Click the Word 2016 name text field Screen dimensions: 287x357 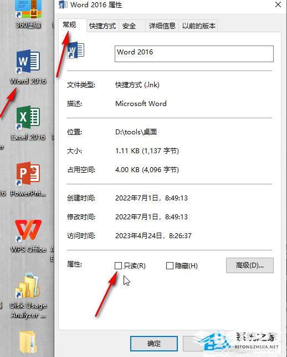click(x=194, y=54)
